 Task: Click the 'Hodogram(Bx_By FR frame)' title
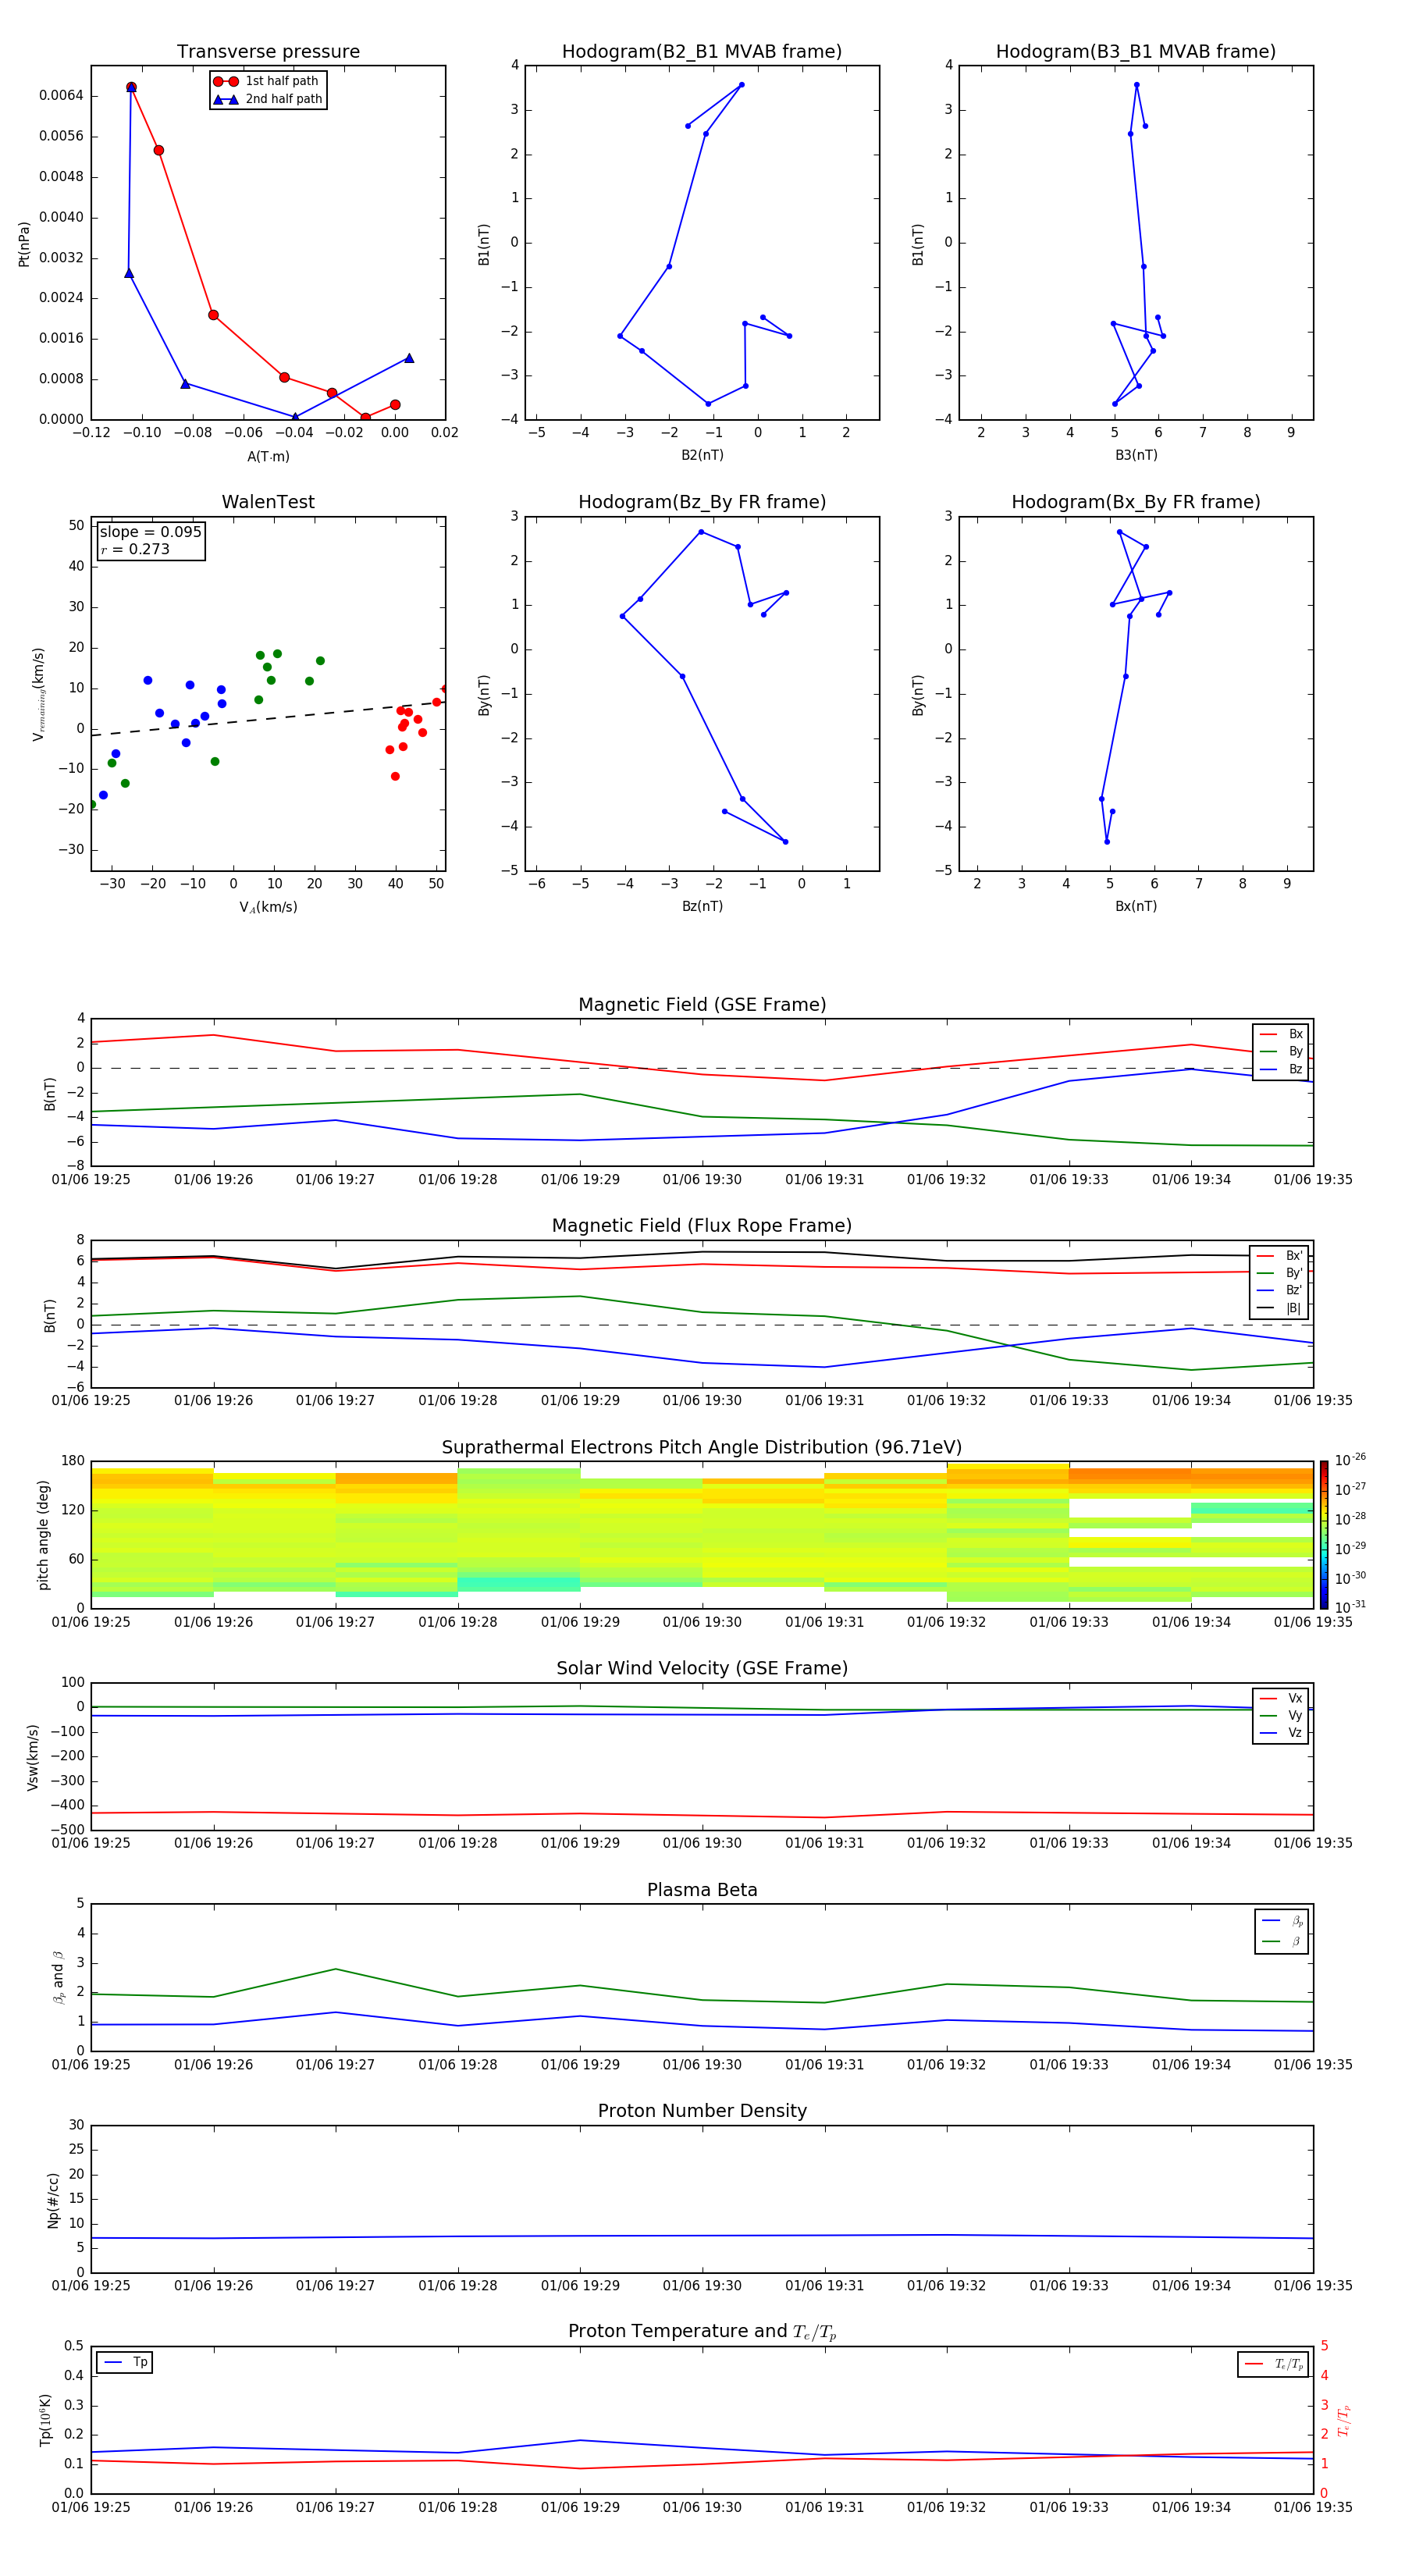pos(1136,502)
